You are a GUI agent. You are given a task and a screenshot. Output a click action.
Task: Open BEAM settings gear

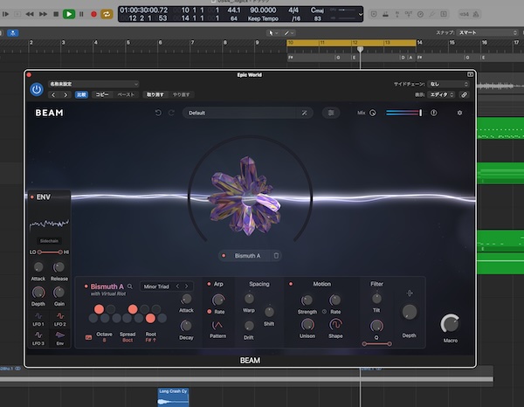(x=459, y=113)
